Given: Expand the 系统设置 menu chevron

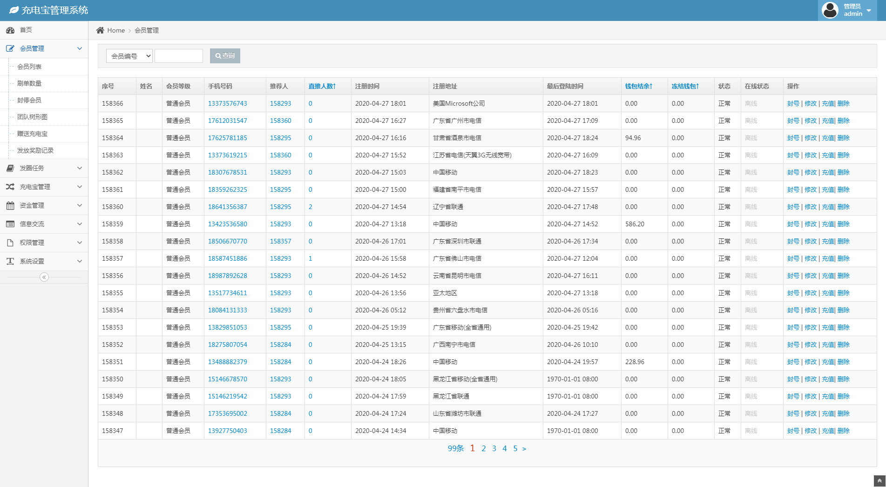Looking at the screenshot, I should 80,261.
